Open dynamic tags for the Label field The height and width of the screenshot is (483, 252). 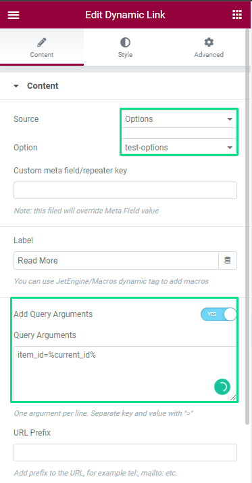pos(228,261)
